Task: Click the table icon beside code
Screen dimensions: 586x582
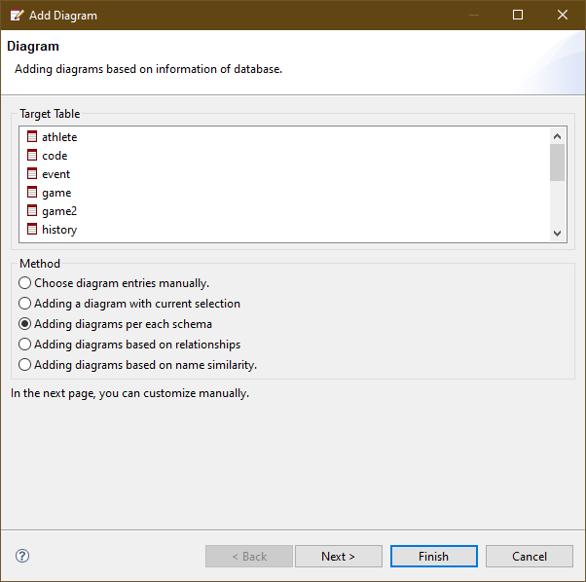Action: [x=32, y=156]
